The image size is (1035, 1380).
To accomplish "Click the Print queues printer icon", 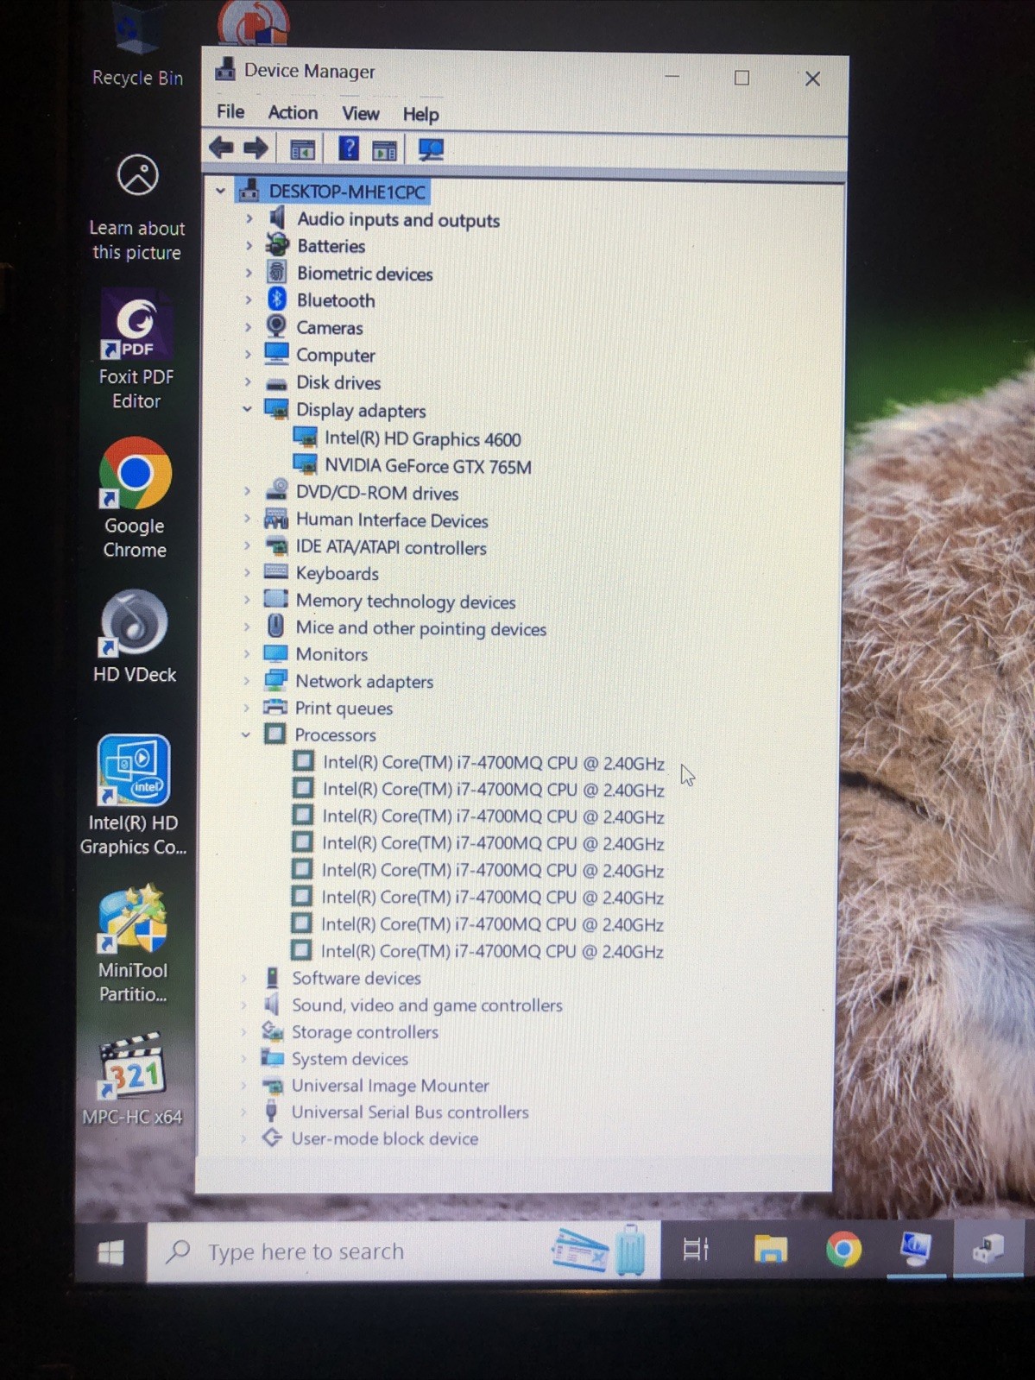I will click(275, 707).
